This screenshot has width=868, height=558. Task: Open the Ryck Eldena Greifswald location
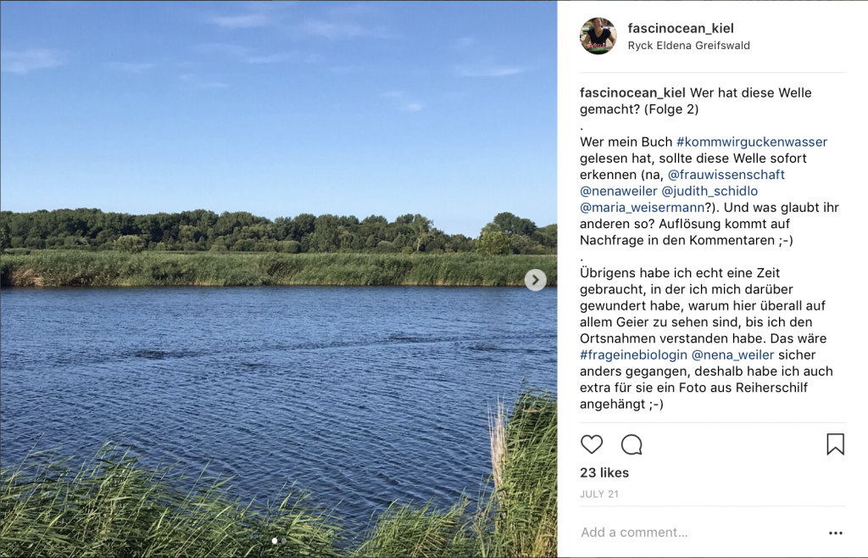(x=688, y=46)
